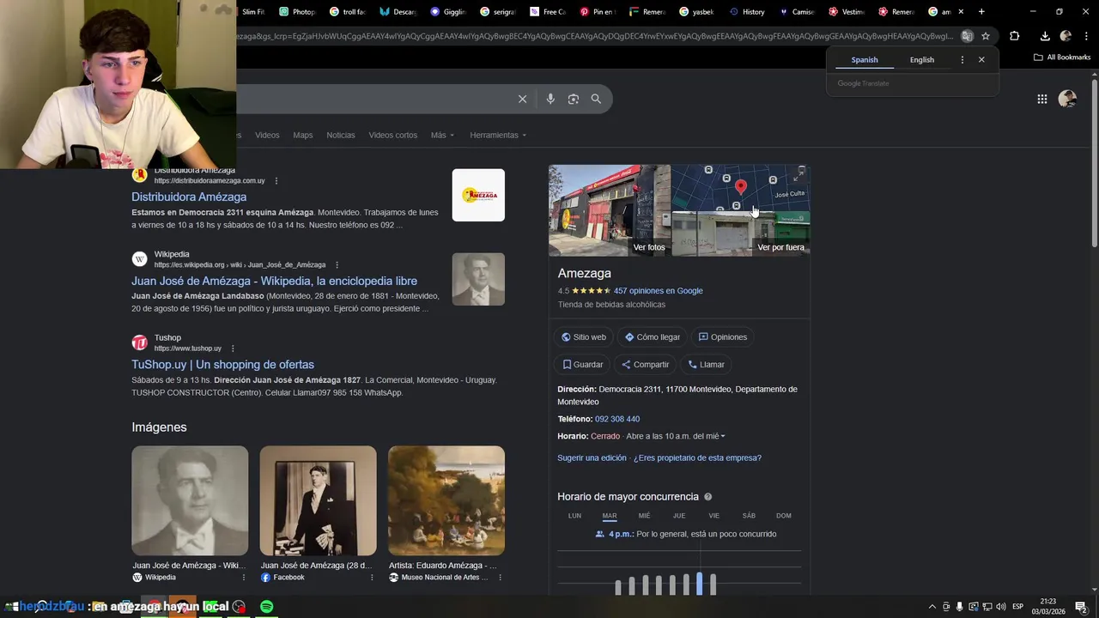
Task: Click the Opiniones button
Action: click(723, 337)
